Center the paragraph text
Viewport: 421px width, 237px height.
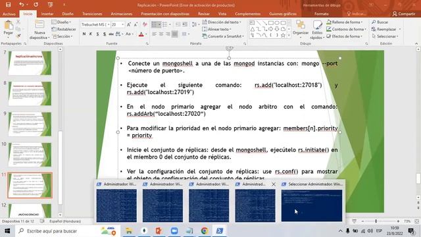click(161, 34)
